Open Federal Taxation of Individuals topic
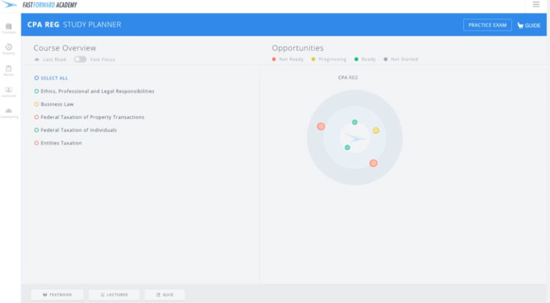The image size is (550, 303). [x=78, y=130]
